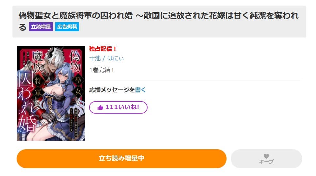Click the horned white-haired character on the cover
The image size is (316, 176).
(55, 62)
